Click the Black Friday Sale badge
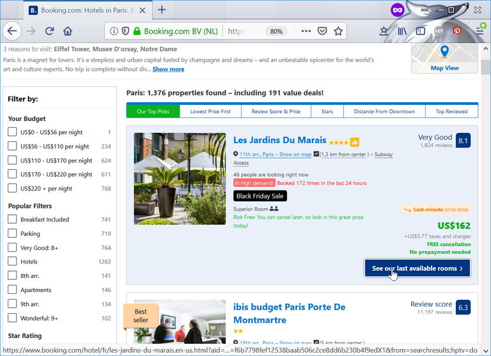491x356 pixels. point(260,196)
